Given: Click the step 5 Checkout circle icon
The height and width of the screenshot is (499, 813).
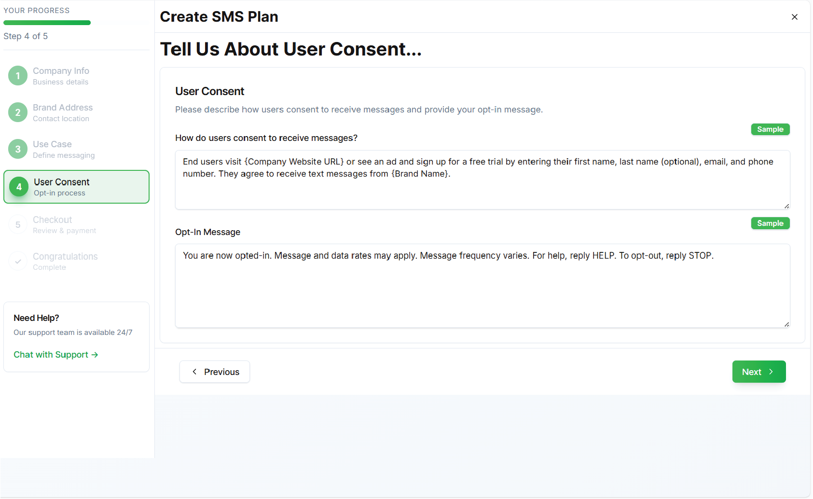Looking at the screenshot, I should (x=18, y=224).
